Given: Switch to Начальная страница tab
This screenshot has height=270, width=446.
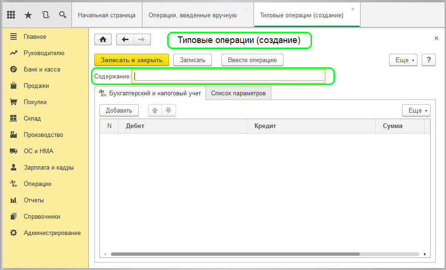Looking at the screenshot, I should [106, 15].
